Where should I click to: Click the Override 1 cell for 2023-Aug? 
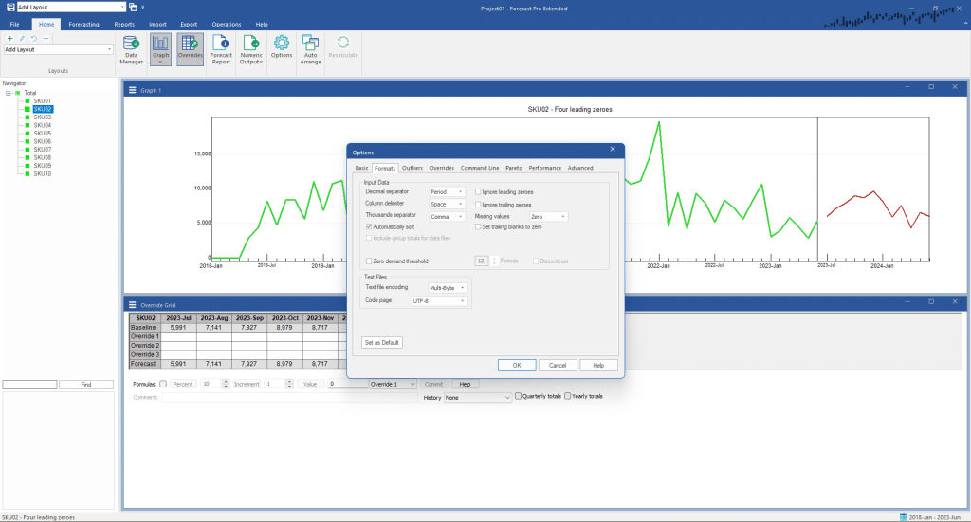coord(214,336)
